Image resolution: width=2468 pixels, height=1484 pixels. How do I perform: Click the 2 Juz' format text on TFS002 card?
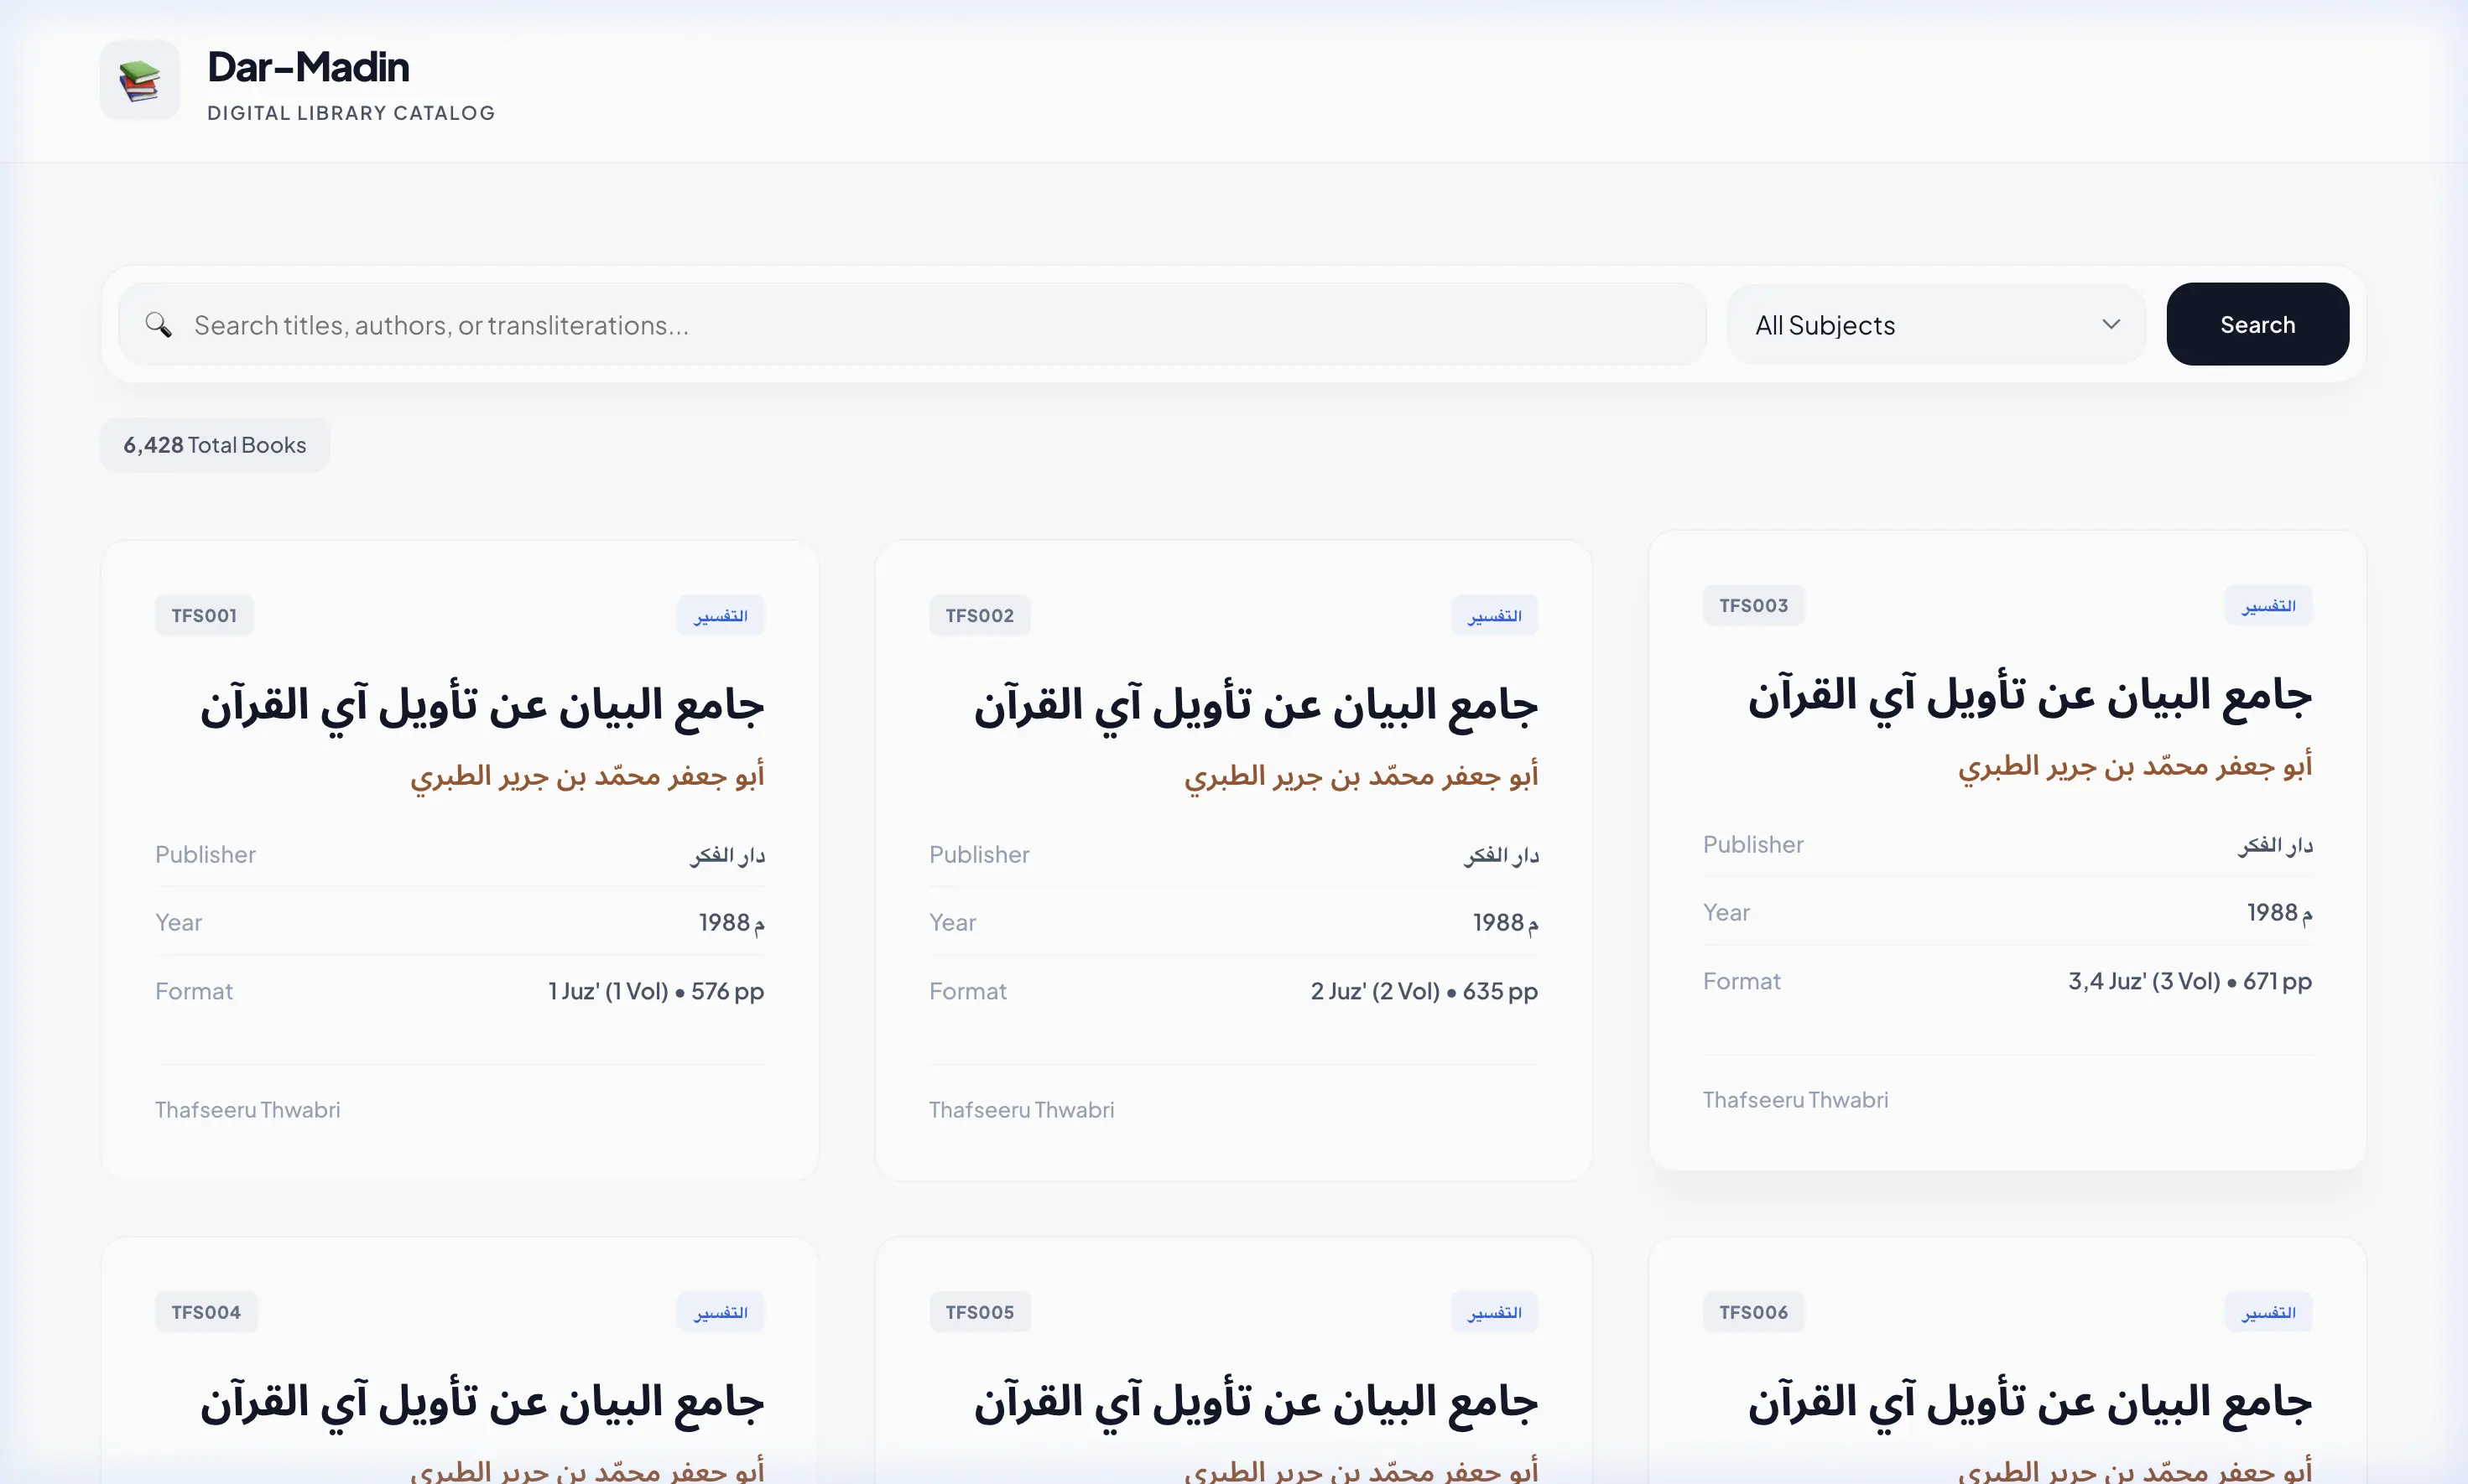coord(1424,991)
